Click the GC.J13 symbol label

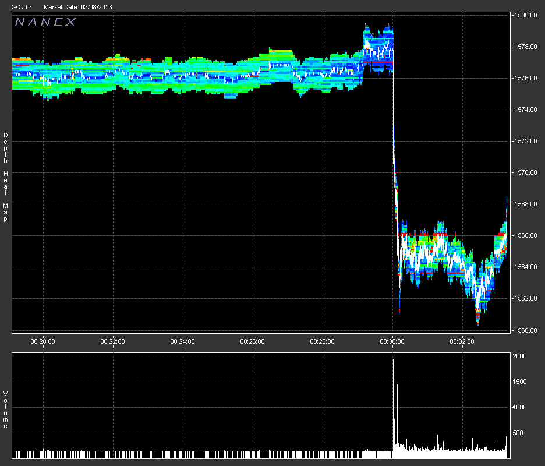pos(22,7)
